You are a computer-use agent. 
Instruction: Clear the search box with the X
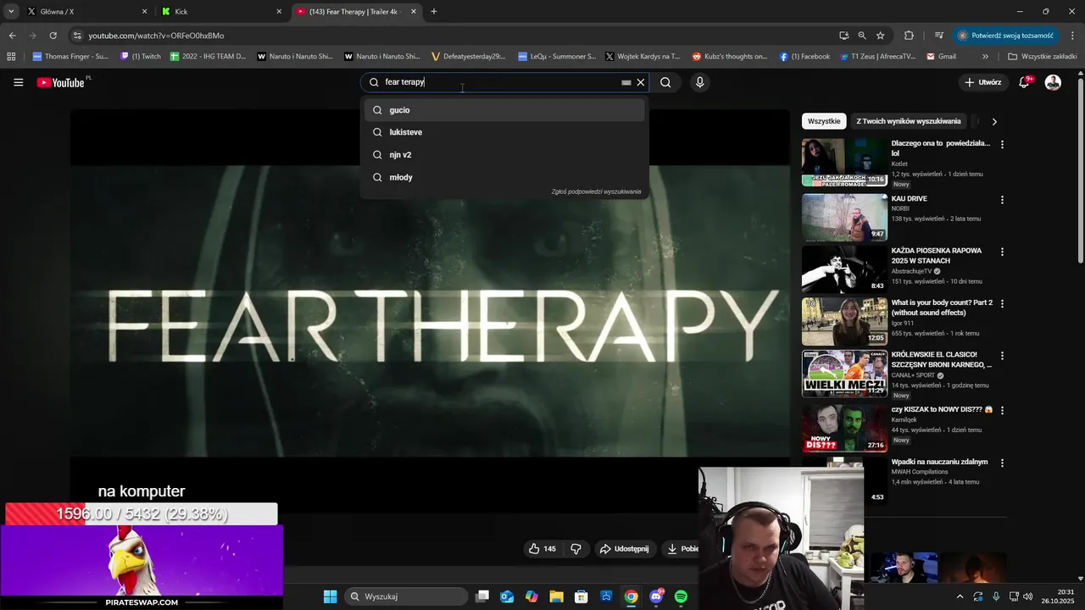(641, 82)
